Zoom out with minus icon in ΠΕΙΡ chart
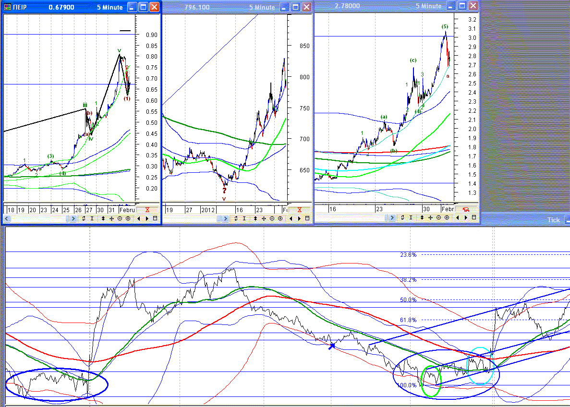 pyautogui.click(x=120, y=218)
